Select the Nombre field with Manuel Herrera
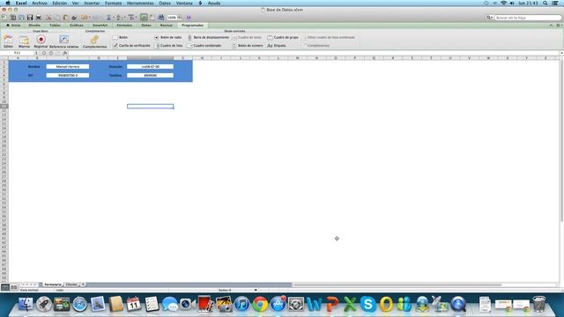Screen dimensions: 564x317 (x=68, y=67)
